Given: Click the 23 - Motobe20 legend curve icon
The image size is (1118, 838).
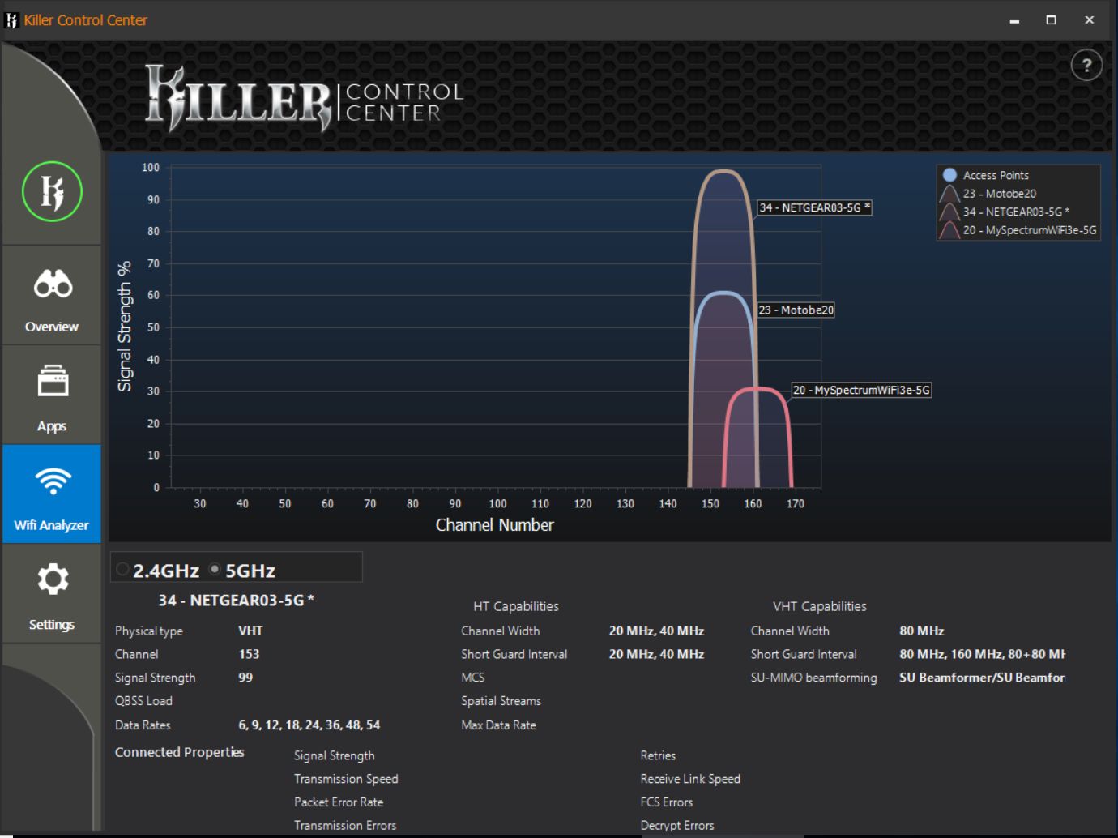Looking at the screenshot, I should click(x=949, y=194).
